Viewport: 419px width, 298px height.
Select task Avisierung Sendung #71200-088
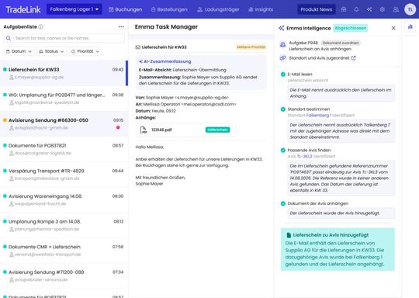click(x=64, y=275)
